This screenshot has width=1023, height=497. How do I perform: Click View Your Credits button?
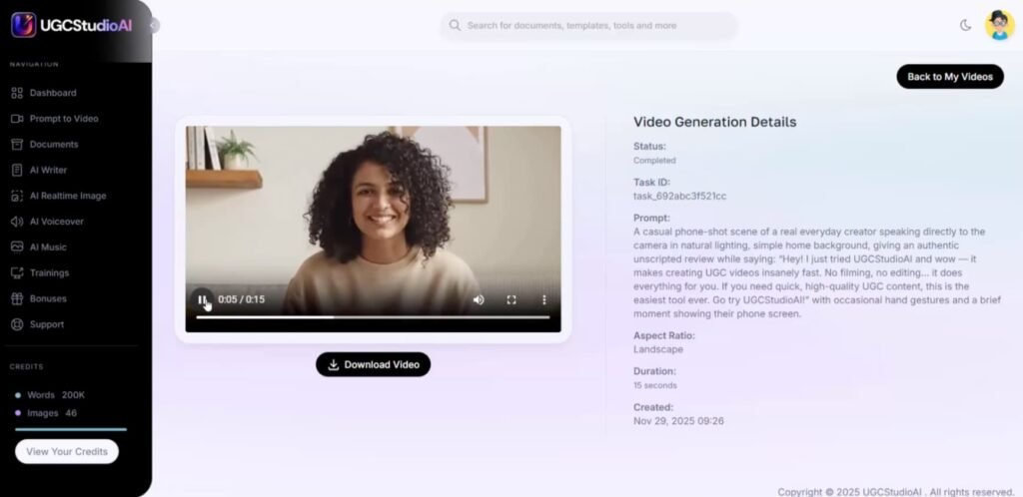(67, 451)
